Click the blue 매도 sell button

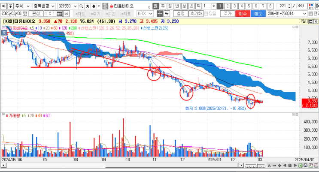[258, 14]
